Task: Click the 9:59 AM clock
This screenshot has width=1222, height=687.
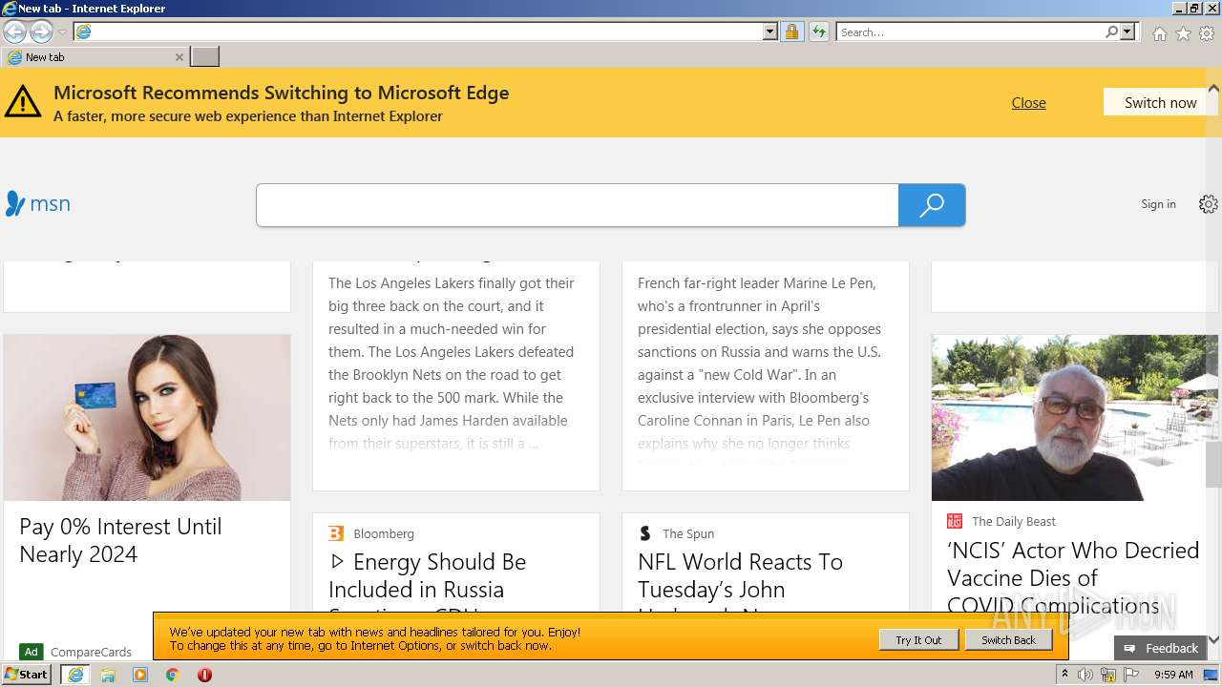Action: (x=1173, y=675)
